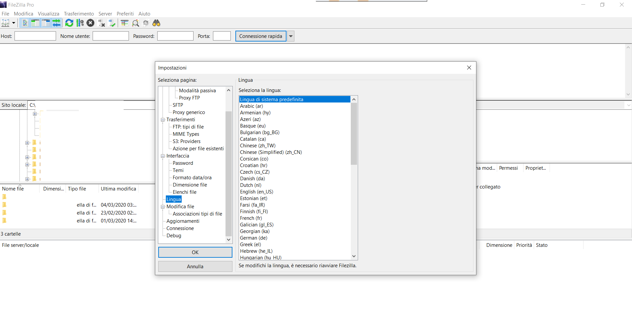Click the green-blue refresh file lists icon

69,23
